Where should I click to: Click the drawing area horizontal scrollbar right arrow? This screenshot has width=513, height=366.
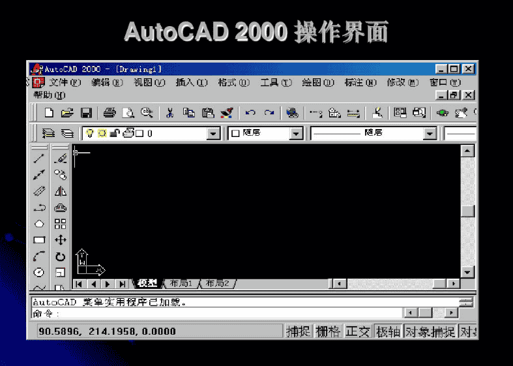click(x=453, y=284)
